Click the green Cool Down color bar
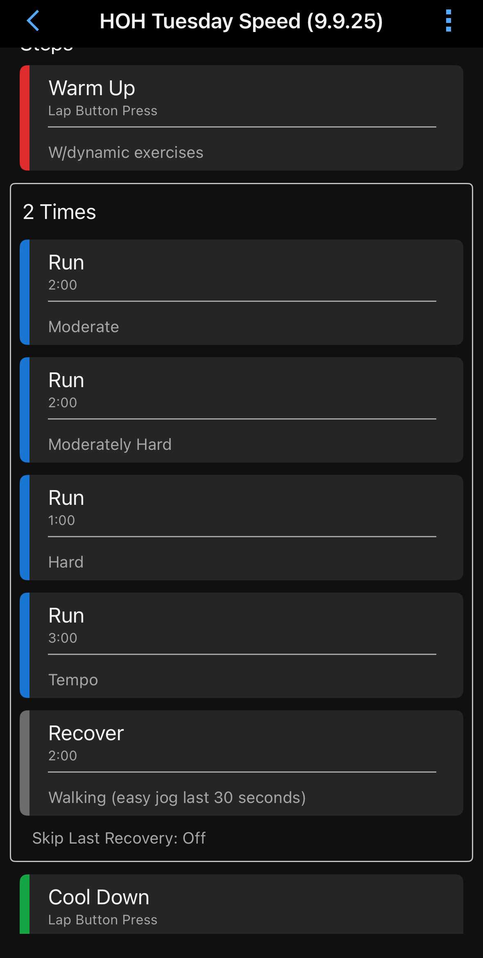This screenshot has width=483, height=958. [x=25, y=904]
